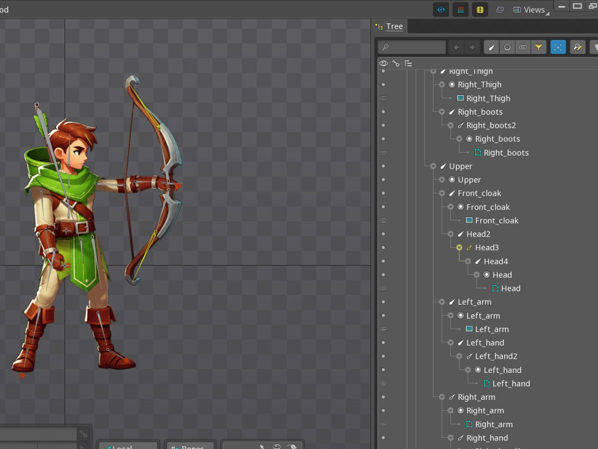Toggle visibility dot for Left_hand2 row
Viewport: 598px width, 449px height.
[383, 356]
